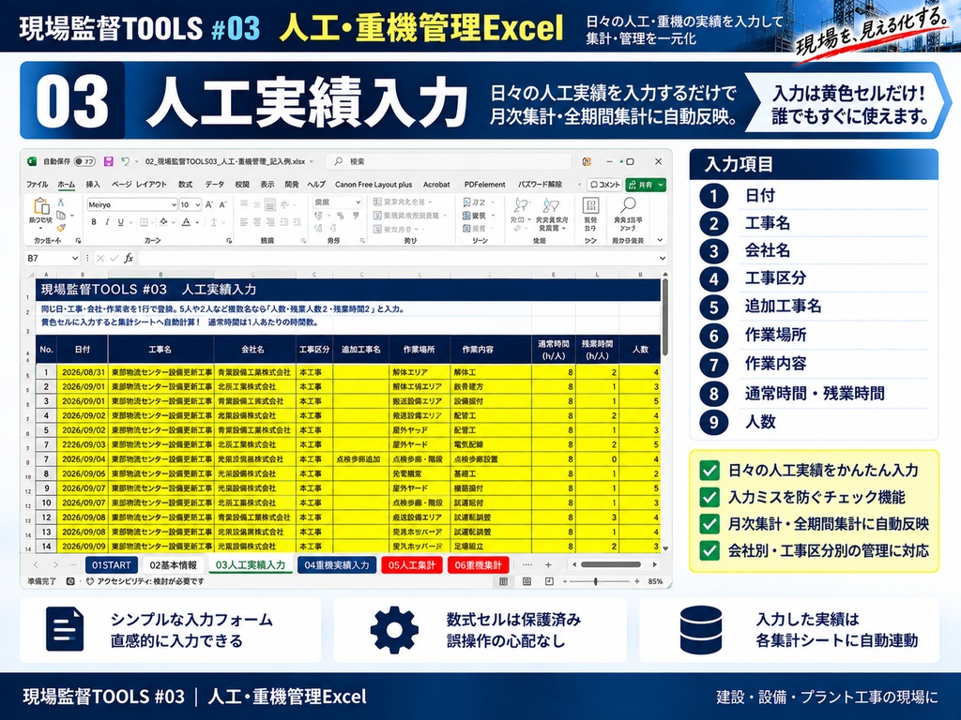Click the Paste clipboard icon

point(41,205)
